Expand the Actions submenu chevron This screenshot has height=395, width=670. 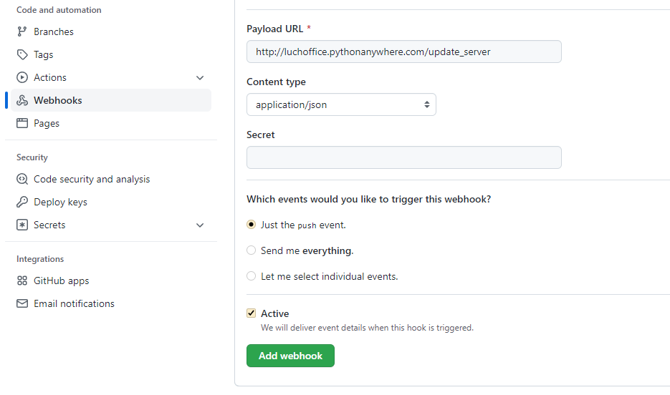pos(200,77)
